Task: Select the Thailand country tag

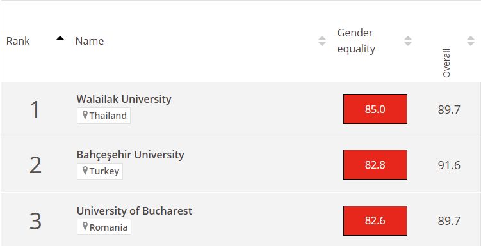Action: tap(104, 116)
